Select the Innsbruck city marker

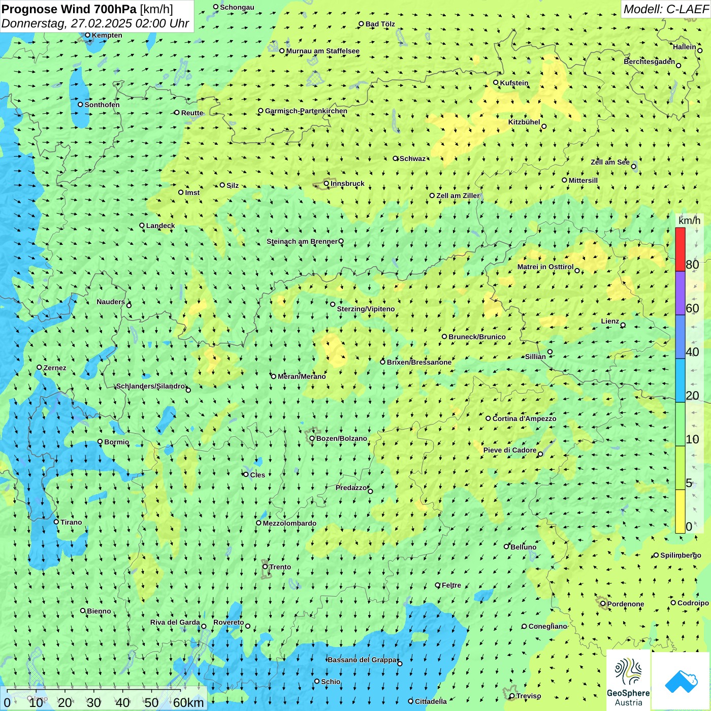click(x=327, y=183)
